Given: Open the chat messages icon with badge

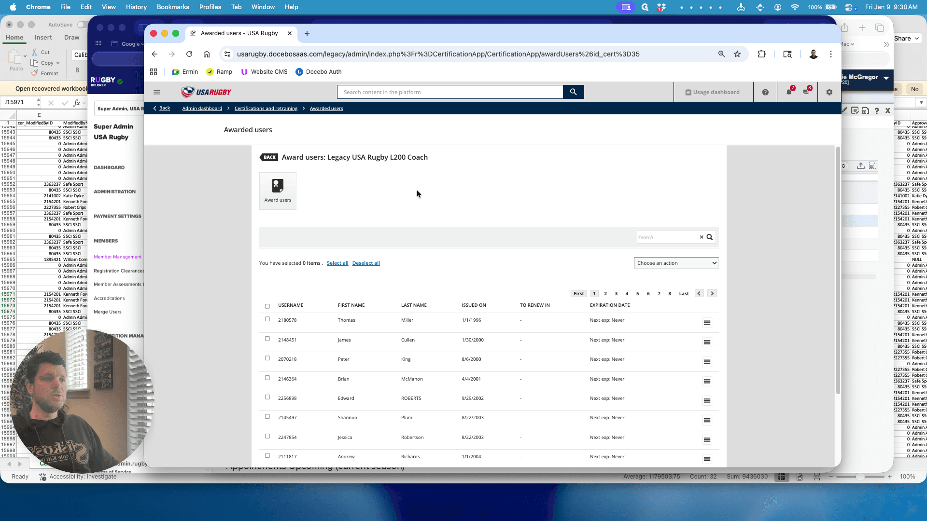Looking at the screenshot, I should click(806, 92).
